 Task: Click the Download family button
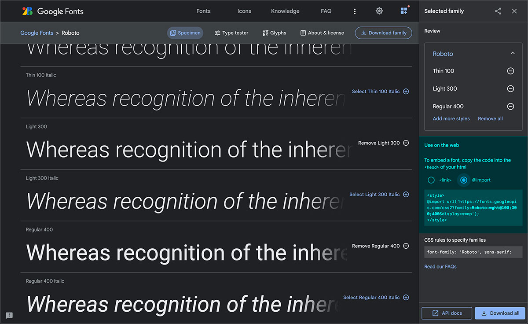point(383,33)
